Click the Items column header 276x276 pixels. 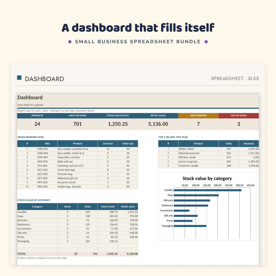point(67,206)
